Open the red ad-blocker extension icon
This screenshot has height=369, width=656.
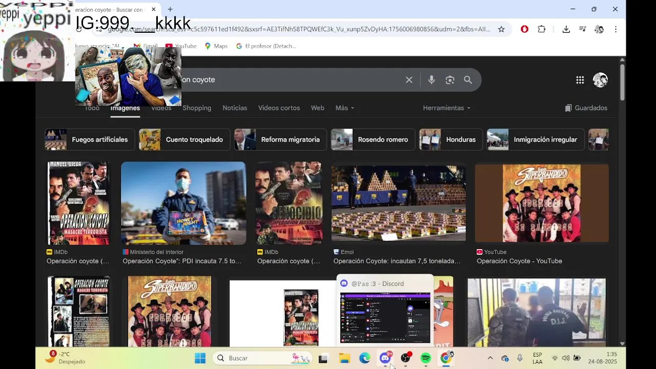[x=524, y=29]
